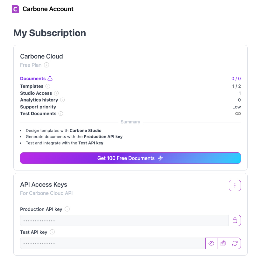The width and height of the screenshot is (261, 264).
Task: Click the Carbone logo icon
Action: click(15, 9)
